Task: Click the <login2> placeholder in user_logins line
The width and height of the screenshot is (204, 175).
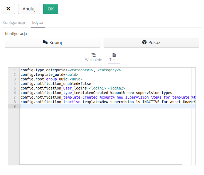Action: point(117,88)
